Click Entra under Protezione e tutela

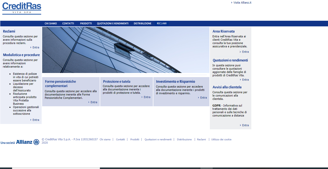tap(147, 97)
